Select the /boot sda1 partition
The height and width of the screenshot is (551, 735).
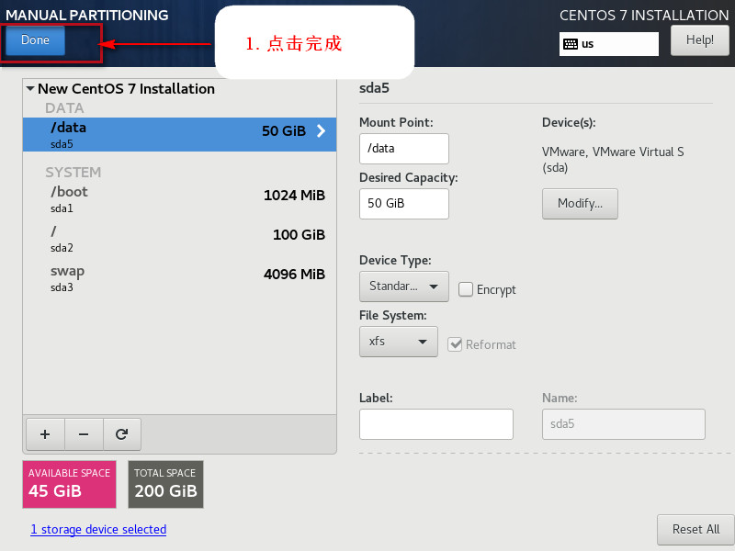point(179,198)
